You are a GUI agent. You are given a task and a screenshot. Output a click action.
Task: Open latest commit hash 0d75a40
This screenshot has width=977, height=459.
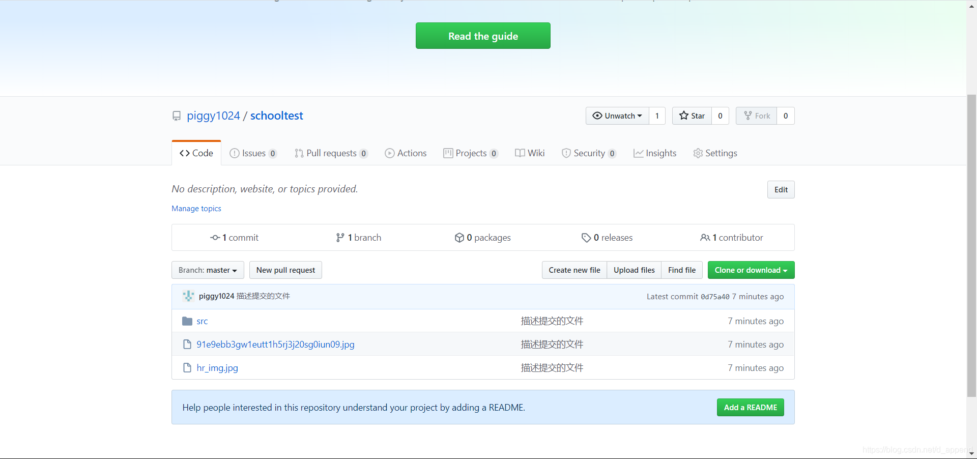click(x=715, y=297)
